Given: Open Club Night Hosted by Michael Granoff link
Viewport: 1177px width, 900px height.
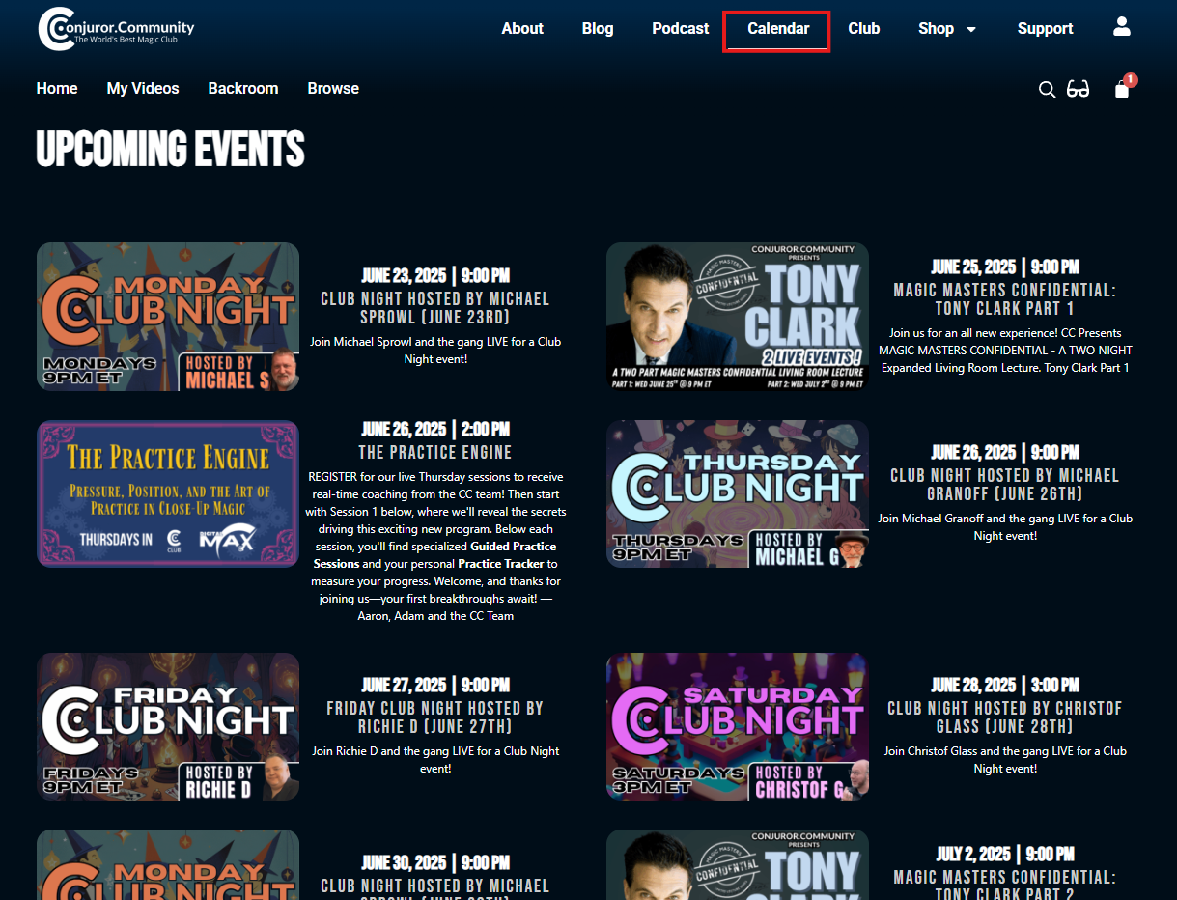Looking at the screenshot, I should (x=1005, y=485).
